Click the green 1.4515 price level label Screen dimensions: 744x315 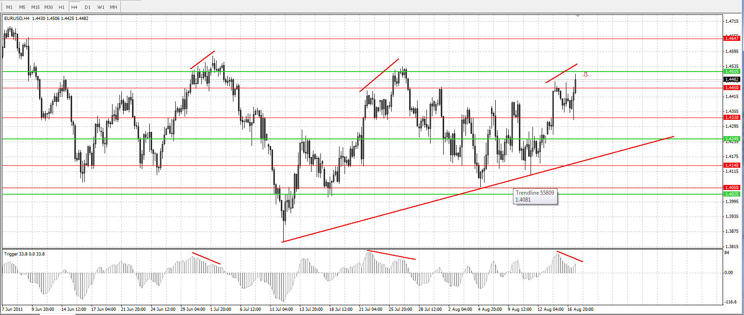(x=732, y=72)
